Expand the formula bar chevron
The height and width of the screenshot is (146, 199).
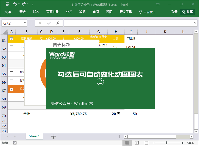tap(195, 23)
